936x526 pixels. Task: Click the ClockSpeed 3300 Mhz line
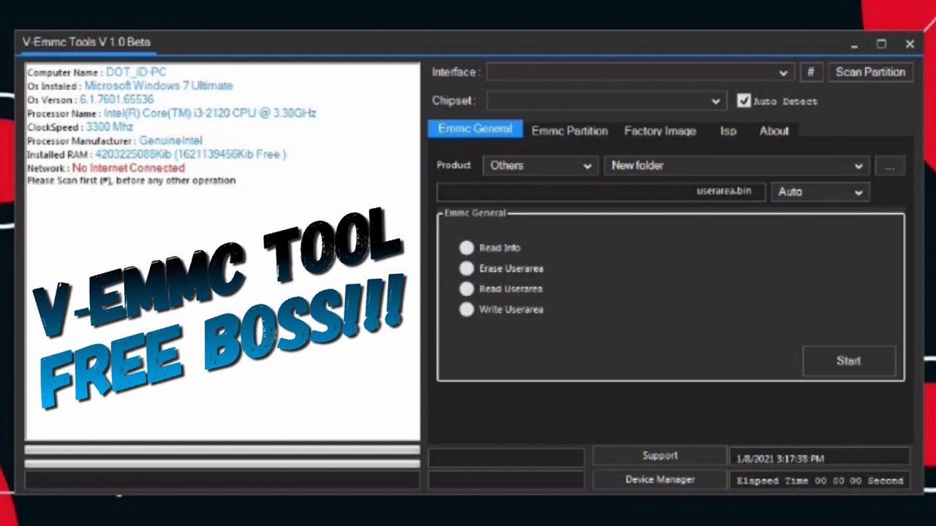click(x=80, y=127)
